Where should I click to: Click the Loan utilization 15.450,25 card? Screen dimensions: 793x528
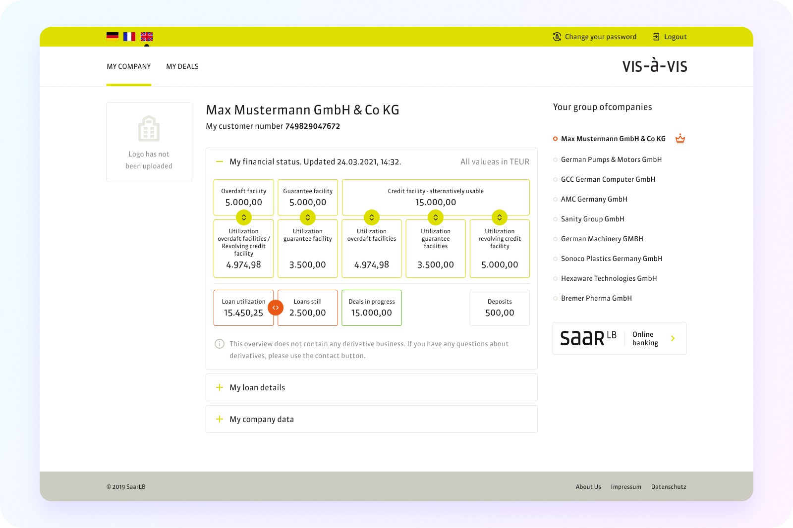[243, 308]
